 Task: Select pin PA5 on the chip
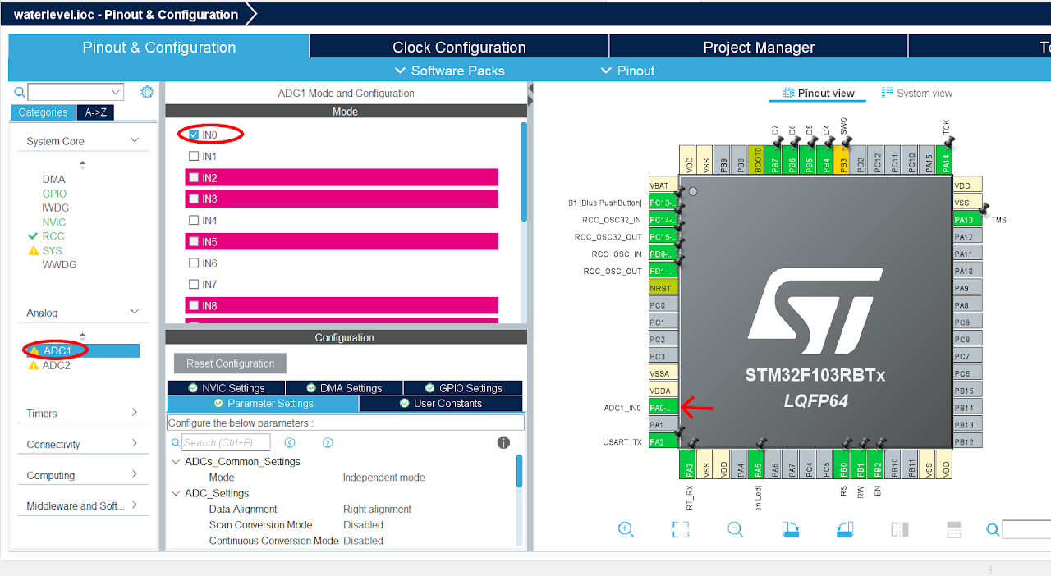[758, 464]
